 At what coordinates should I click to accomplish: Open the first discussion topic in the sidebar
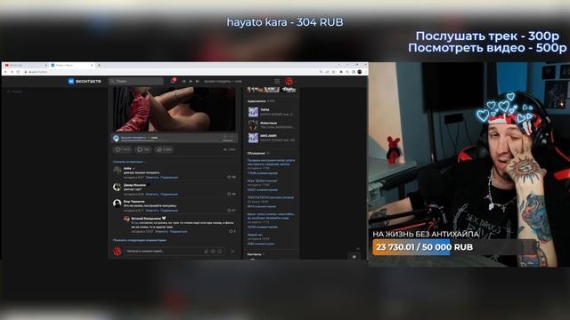tap(271, 162)
